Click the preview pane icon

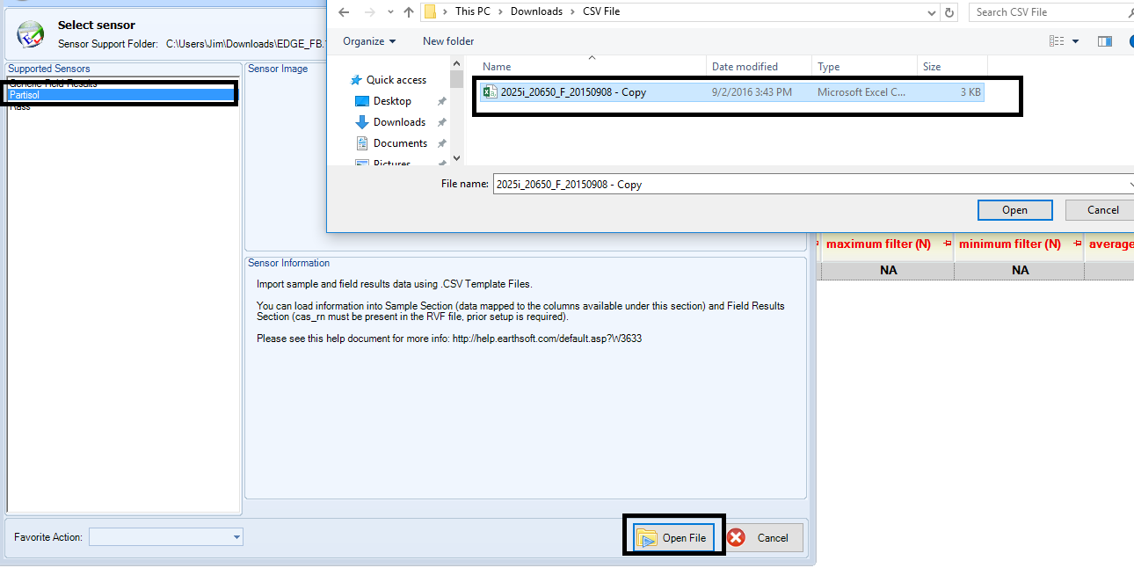point(1105,41)
